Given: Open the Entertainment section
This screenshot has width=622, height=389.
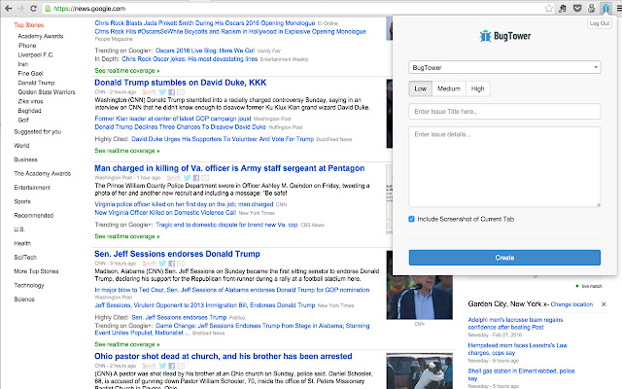Looking at the screenshot, I should (x=32, y=188).
